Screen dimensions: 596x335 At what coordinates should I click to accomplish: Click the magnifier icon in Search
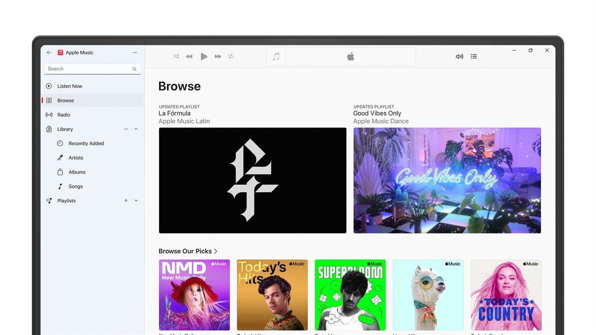coord(134,69)
